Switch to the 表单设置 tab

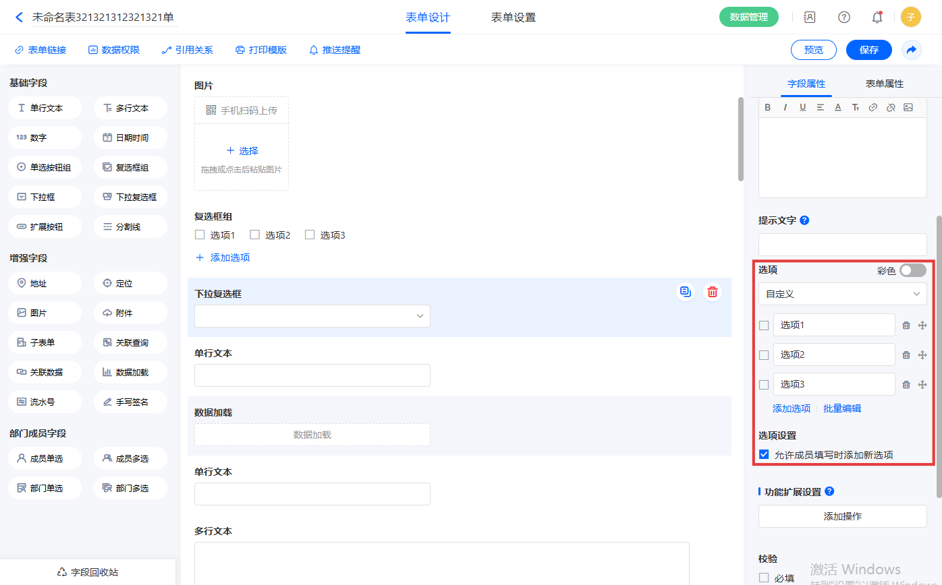[x=513, y=18]
